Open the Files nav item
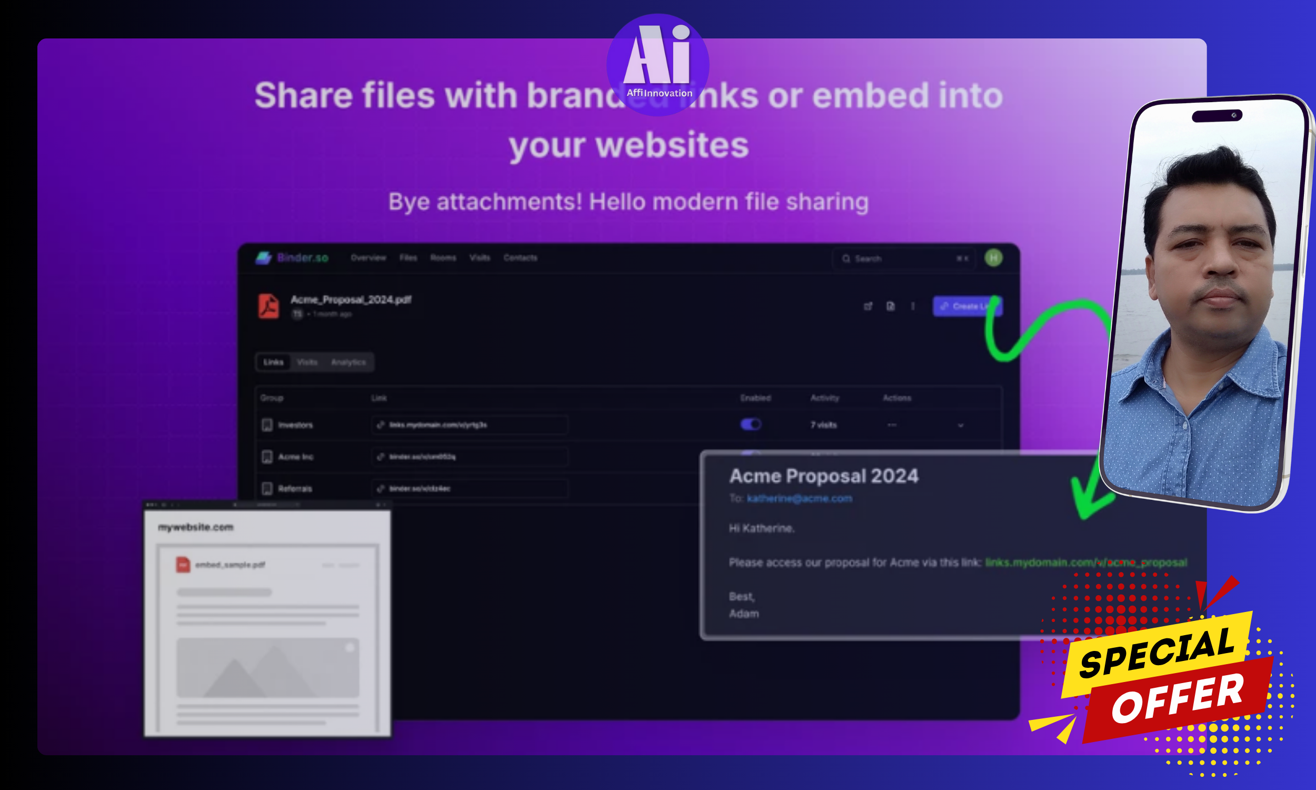Viewport: 1316px width, 790px height. [x=408, y=258]
